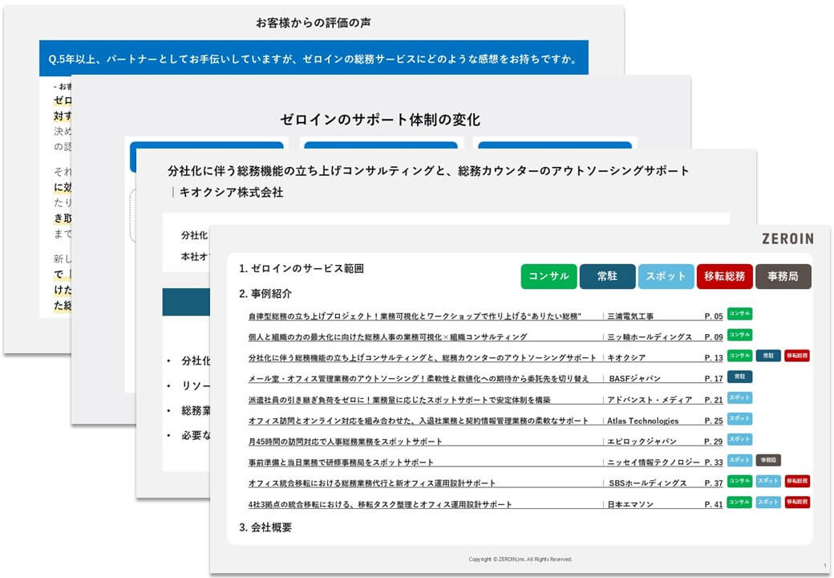Click the コンサル tag in the 日本エマソン row
834x578 pixels.
pos(739,502)
